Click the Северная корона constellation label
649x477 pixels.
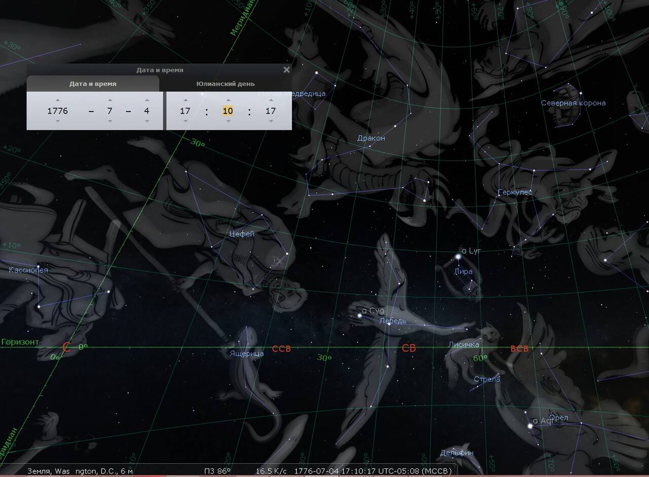pyautogui.click(x=573, y=103)
